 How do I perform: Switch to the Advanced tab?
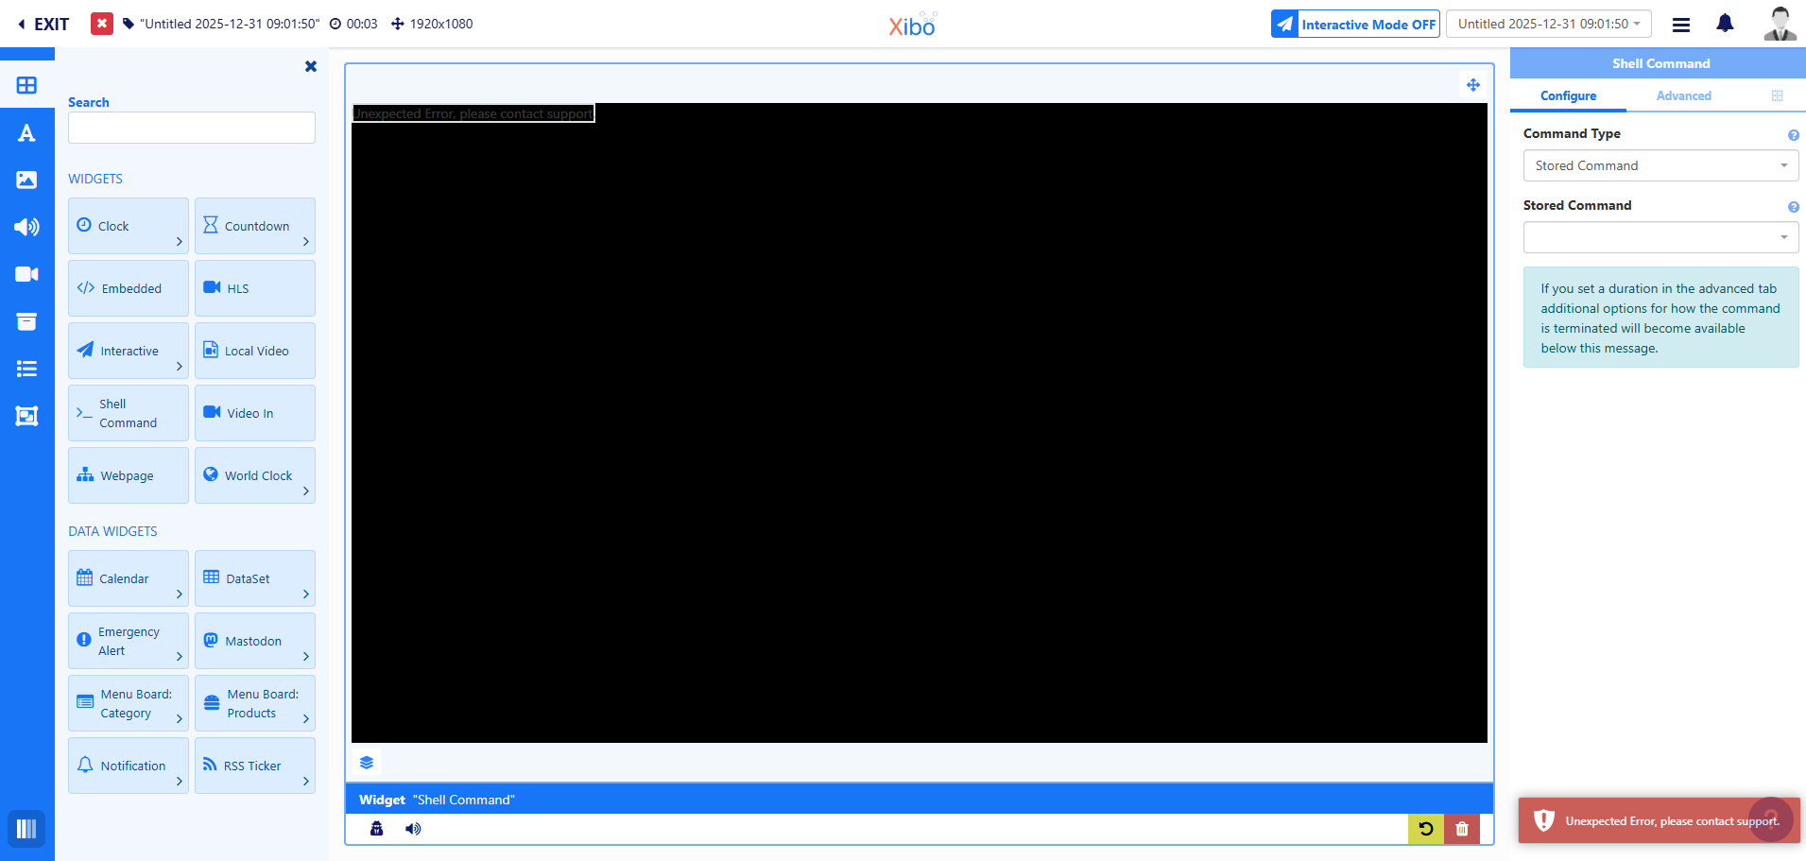point(1683,95)
